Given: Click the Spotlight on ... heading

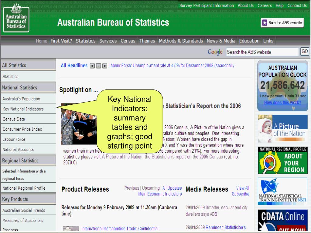Looking at the screenshot, I should point(79,90).
